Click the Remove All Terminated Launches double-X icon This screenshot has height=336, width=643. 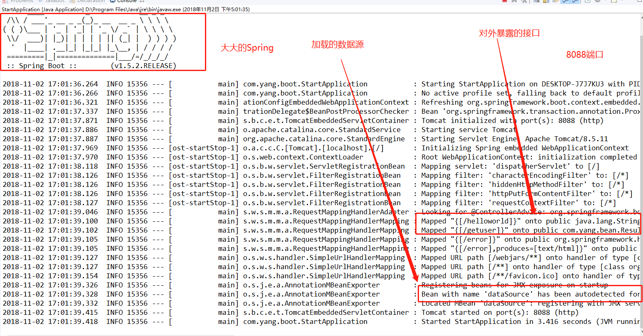[524, 1]
